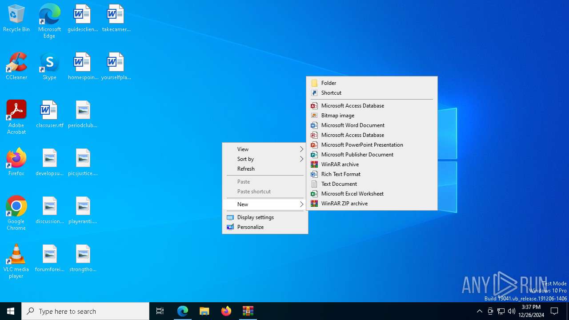Select the developsu... image file
The image size is (569, 320).
[x=49, y=163]
